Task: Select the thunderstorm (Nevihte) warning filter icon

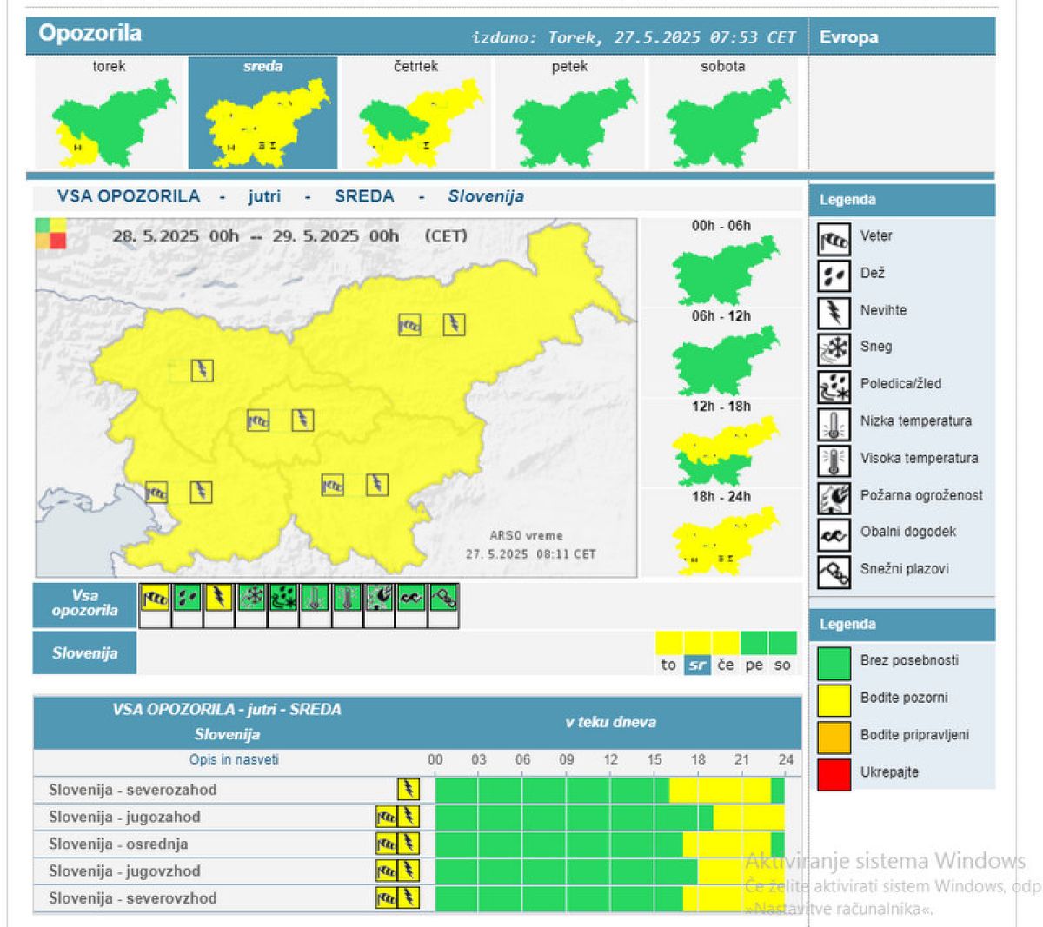Action: 219,598
